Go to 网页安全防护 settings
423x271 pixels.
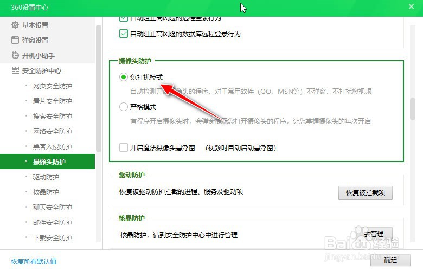(x=53, y=86)
